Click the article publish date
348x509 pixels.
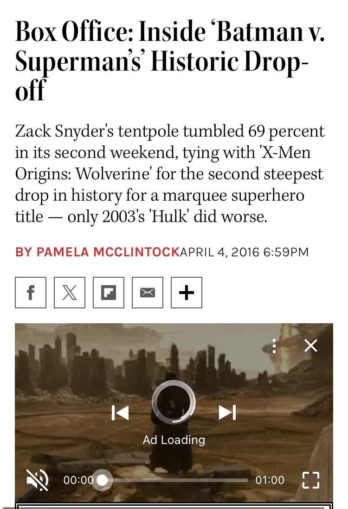244,252
